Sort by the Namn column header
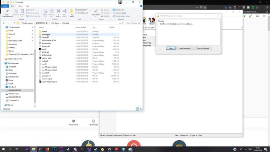This screenshot has height=152, width=270. 41,27
